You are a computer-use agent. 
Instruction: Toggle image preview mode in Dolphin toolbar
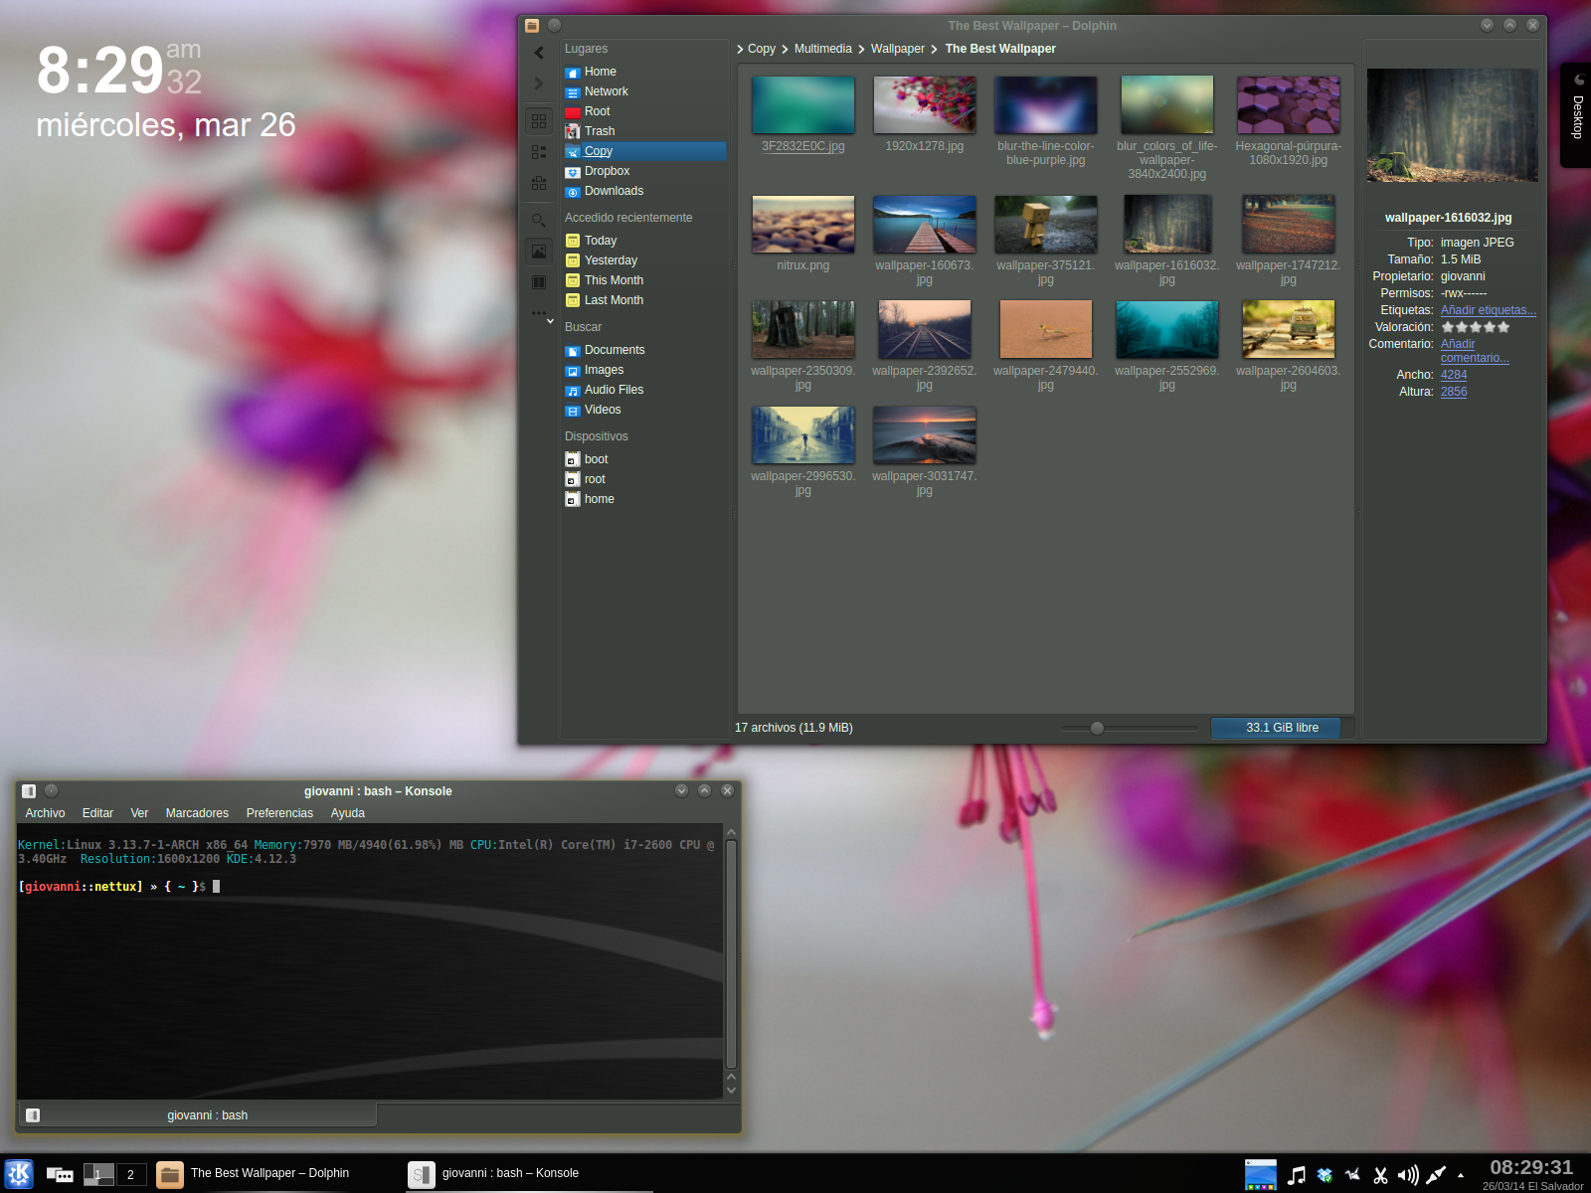539,252
